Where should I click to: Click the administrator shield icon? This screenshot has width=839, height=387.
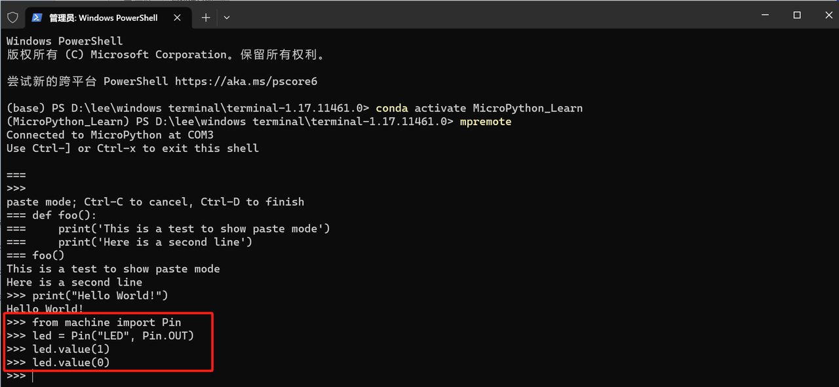[12, 18]
